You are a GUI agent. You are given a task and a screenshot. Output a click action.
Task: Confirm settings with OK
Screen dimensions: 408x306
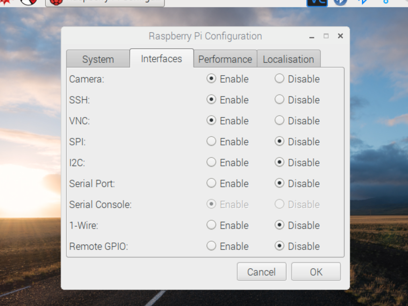click(316, 272)
